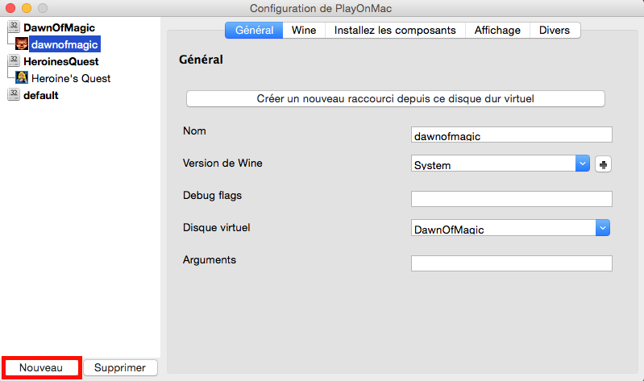Click the Heroine's Quest shortcut icon

[21, 77]
